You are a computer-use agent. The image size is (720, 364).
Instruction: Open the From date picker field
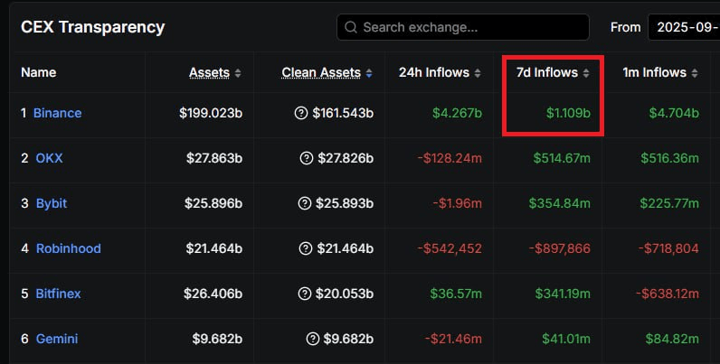tap(683, 27)
